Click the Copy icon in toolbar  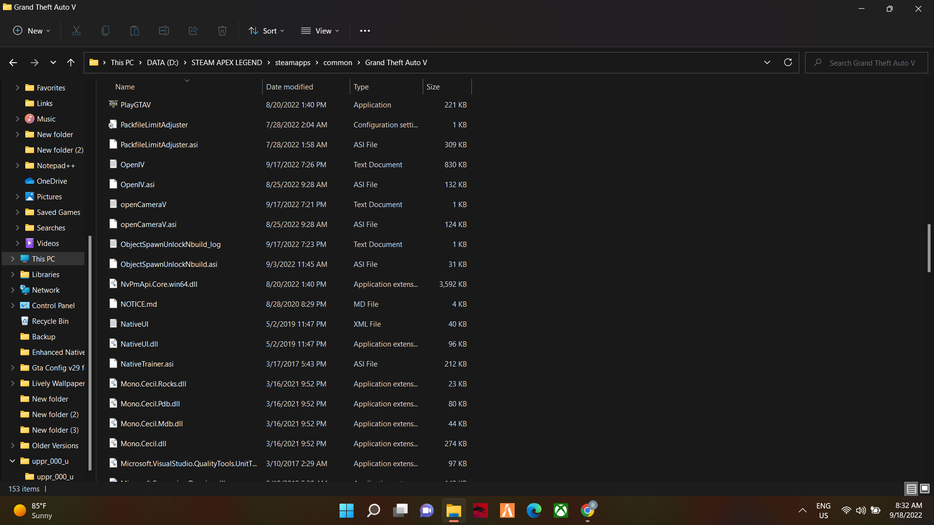tap(106, 31)
